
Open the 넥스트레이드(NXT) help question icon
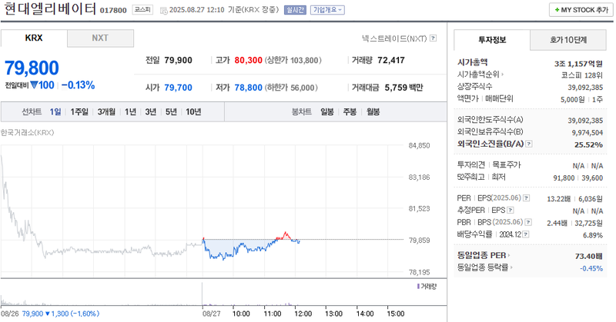(433, 38)
